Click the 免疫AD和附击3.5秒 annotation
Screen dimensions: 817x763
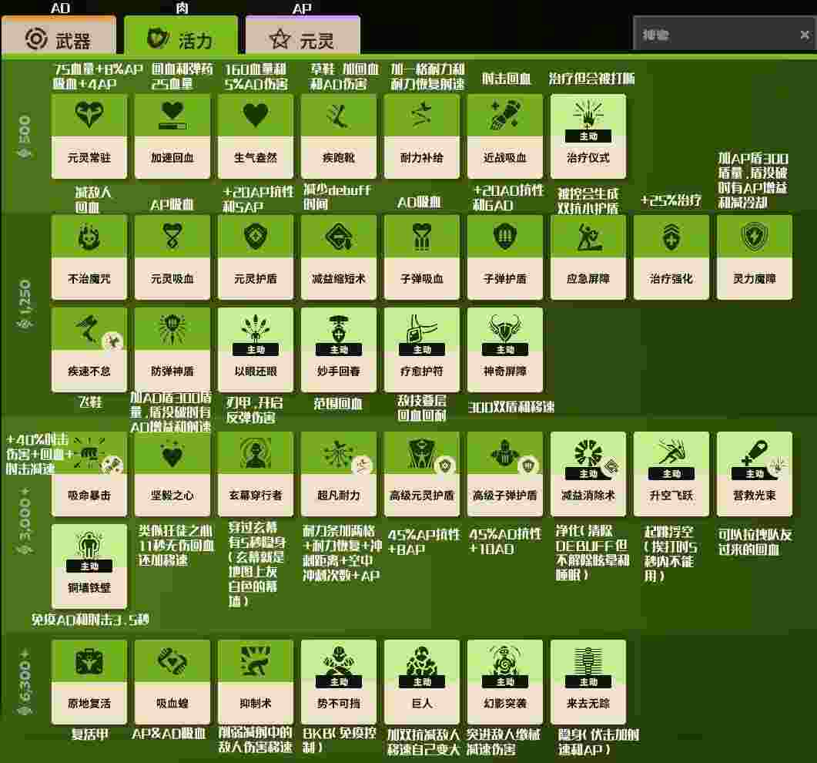click(90, 620)
